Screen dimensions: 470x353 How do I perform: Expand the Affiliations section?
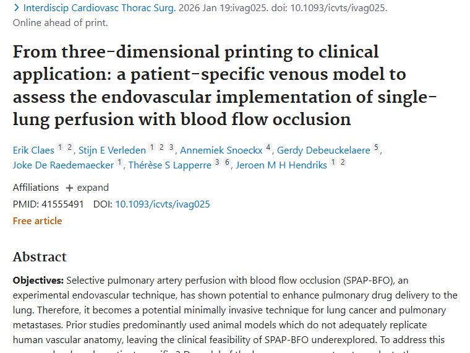(87, 188)
